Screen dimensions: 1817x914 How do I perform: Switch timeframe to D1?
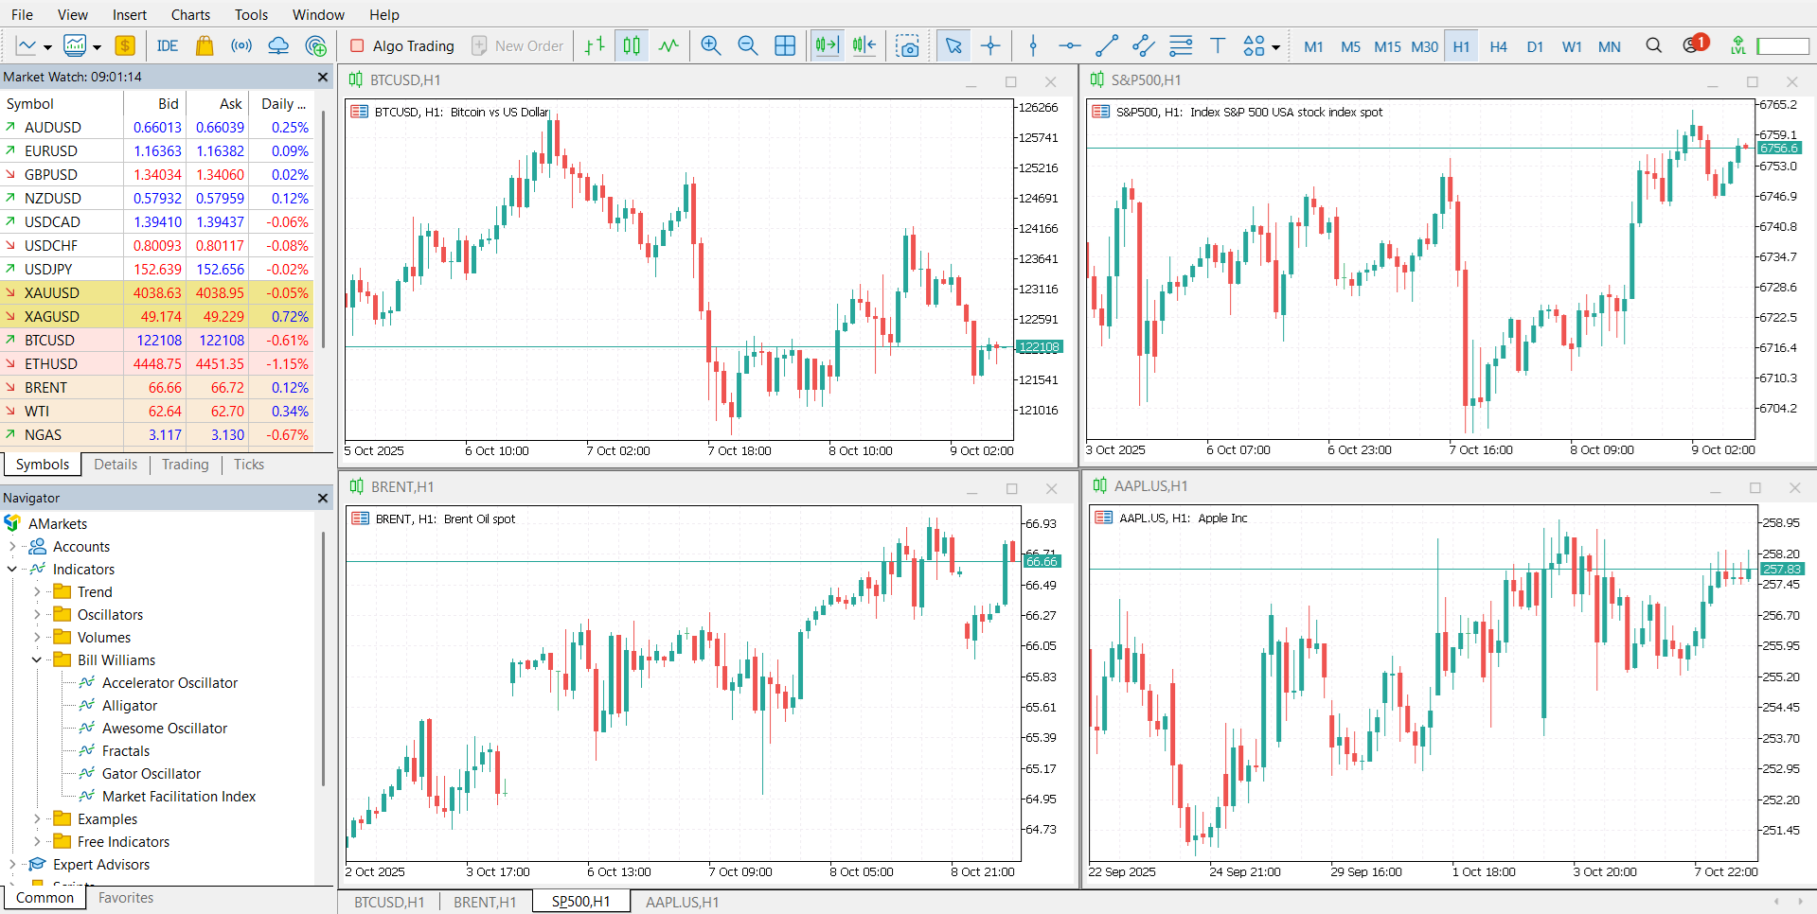coord(1535,46)
